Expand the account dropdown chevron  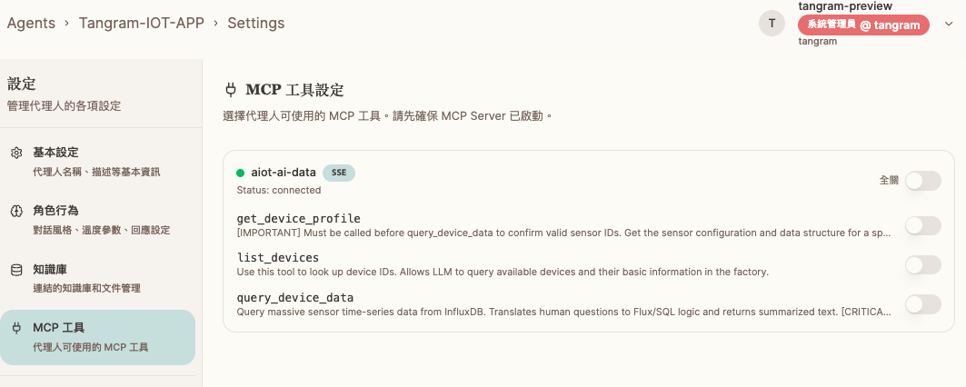(x=950, y=25)
